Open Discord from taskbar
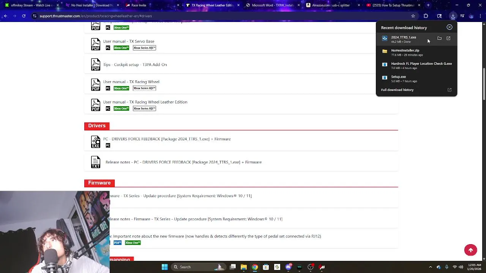486x273 pixels. coord(288,267)
